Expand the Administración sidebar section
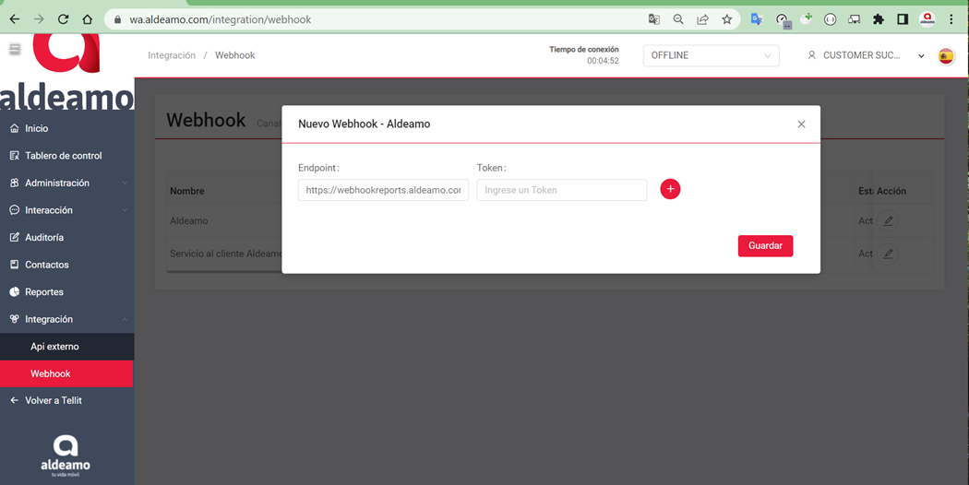The width and height of the screenshot is (969, 485). coord(66,183)
